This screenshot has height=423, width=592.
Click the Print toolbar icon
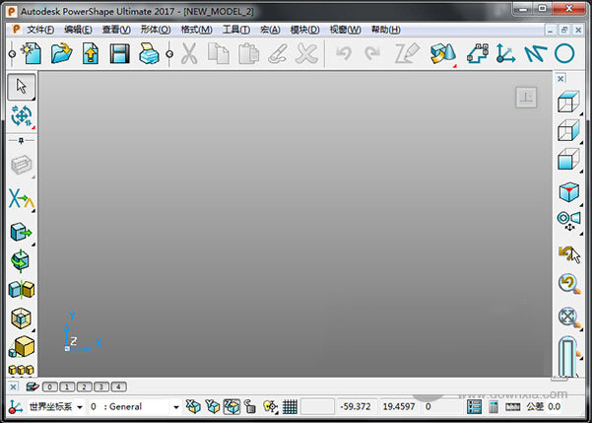[x=150, y=54]
